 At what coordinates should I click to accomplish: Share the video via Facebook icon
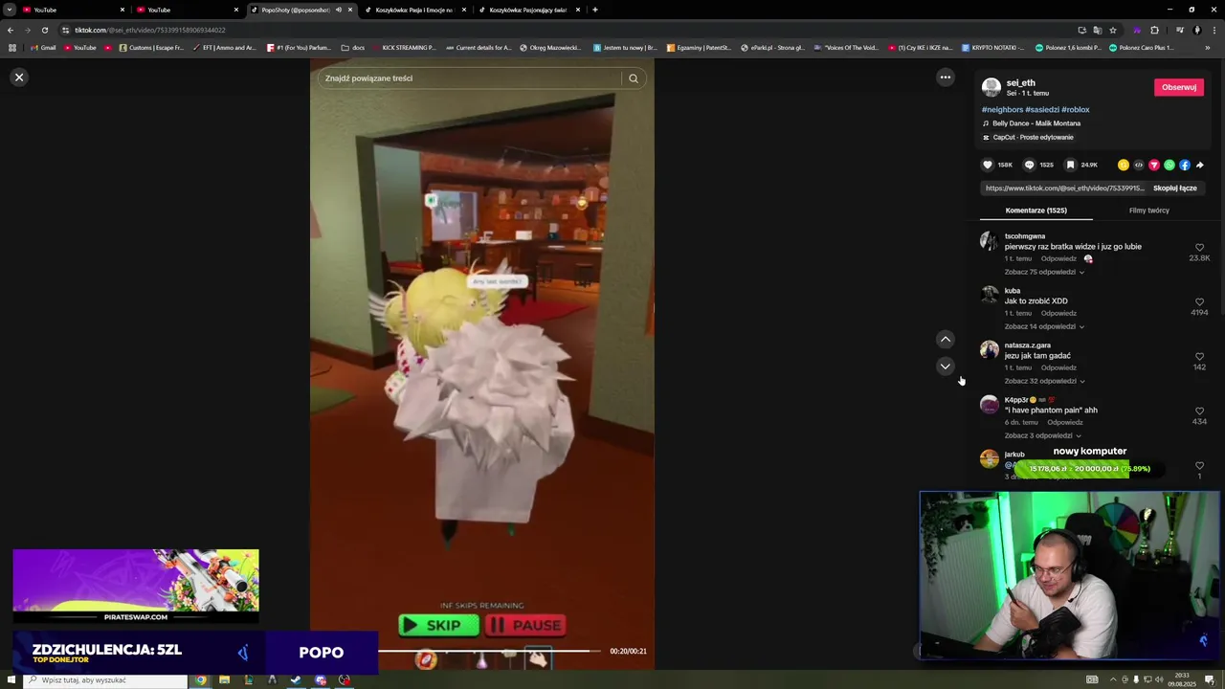tap(1184, 165)
